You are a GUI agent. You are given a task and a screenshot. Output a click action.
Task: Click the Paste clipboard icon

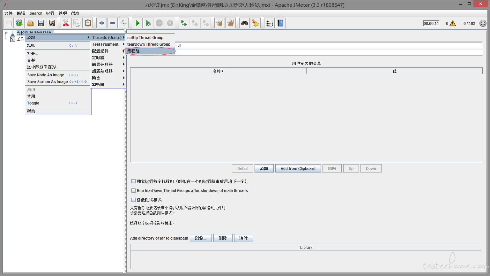[88, 23]
